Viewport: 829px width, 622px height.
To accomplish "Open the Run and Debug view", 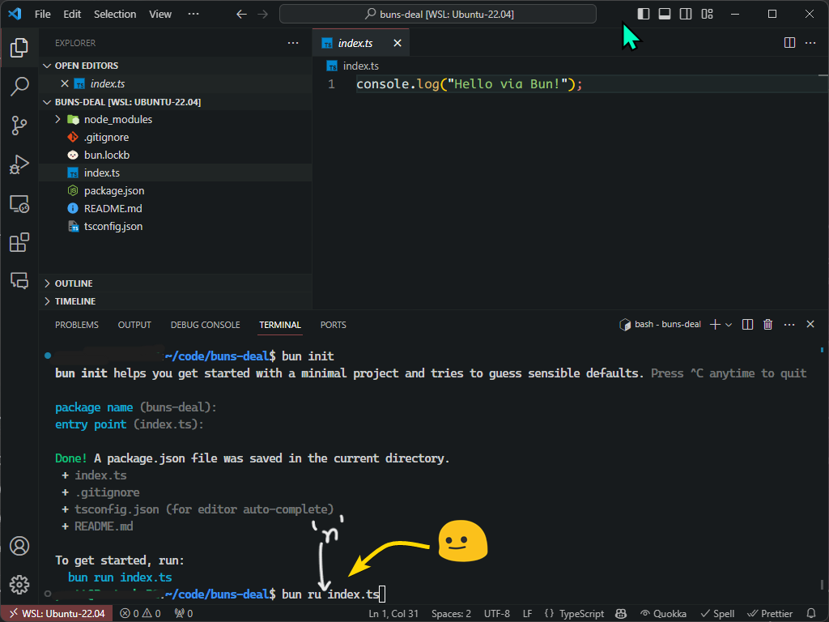I will tap(19, 164).
